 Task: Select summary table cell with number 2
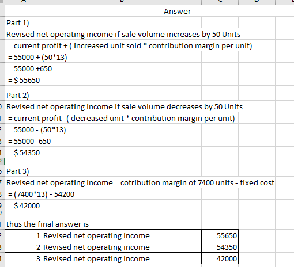click(x=24, y=247)
